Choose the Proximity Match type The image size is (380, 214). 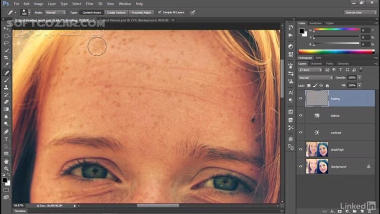coord(140,12)
